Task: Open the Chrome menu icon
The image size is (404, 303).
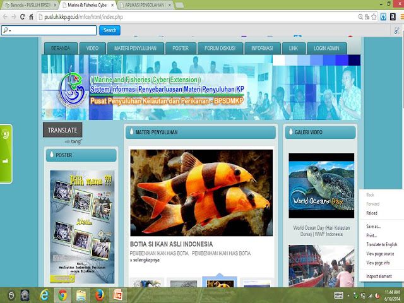Action: point(402,17)
